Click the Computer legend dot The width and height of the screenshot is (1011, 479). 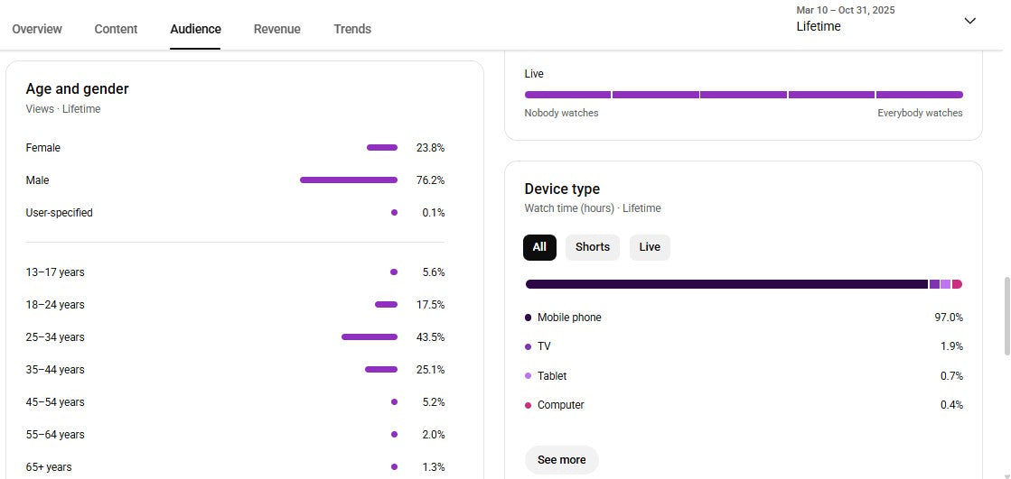coord(529,405)
